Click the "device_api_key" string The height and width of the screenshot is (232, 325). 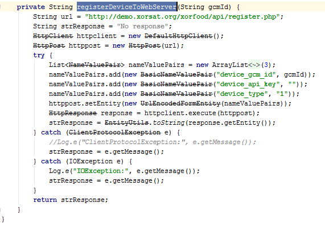click(x=248, y=84)
